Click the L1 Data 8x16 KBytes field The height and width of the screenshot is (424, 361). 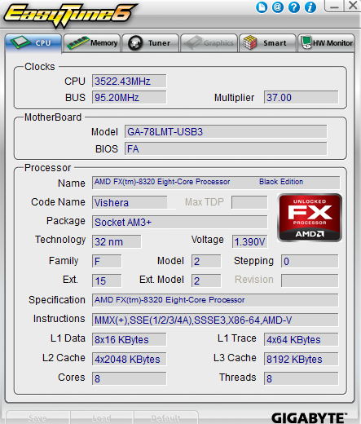pos(129,339)
